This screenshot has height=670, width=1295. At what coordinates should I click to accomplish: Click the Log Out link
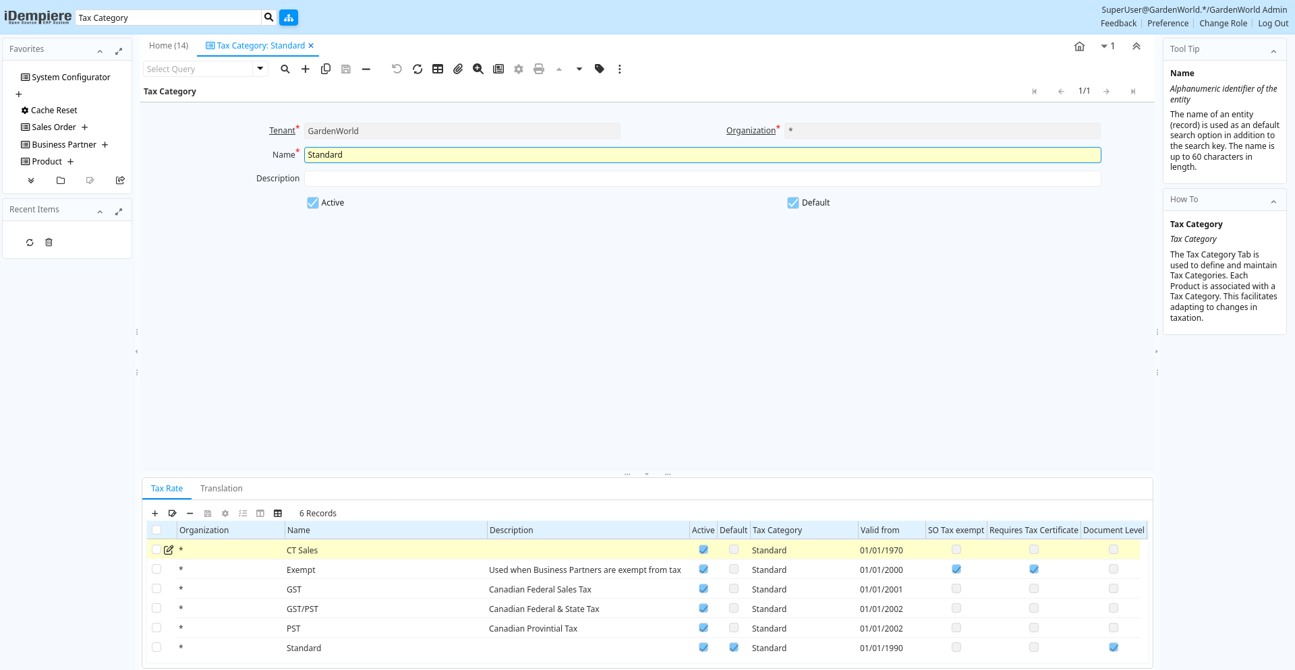pos(1273,24)
